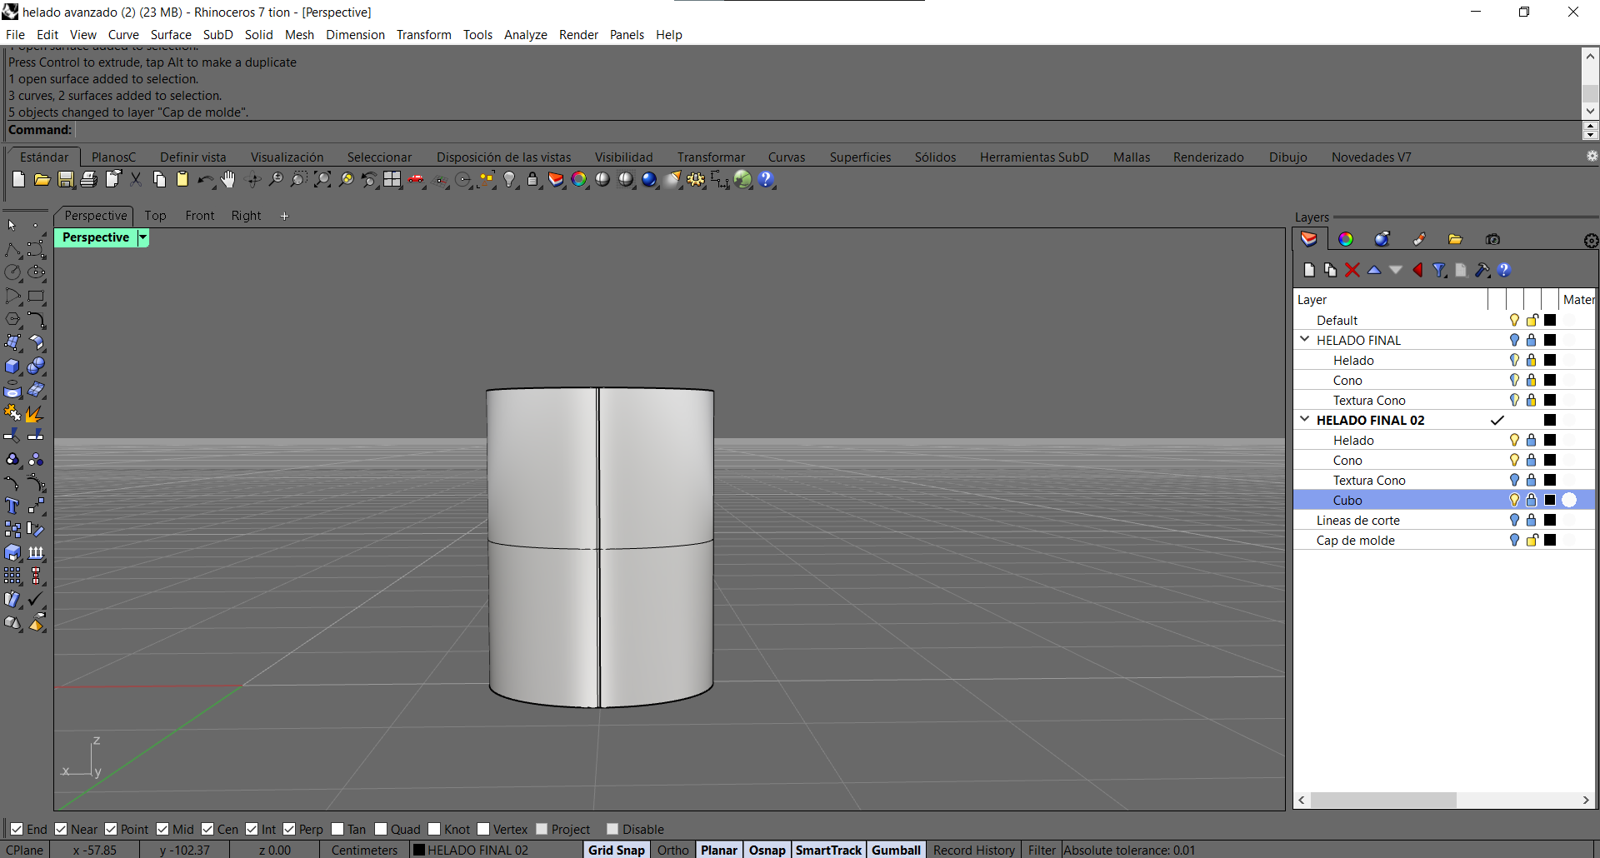Enable the Project osnap checkbox
The image size is (1600, 858).
542,829
